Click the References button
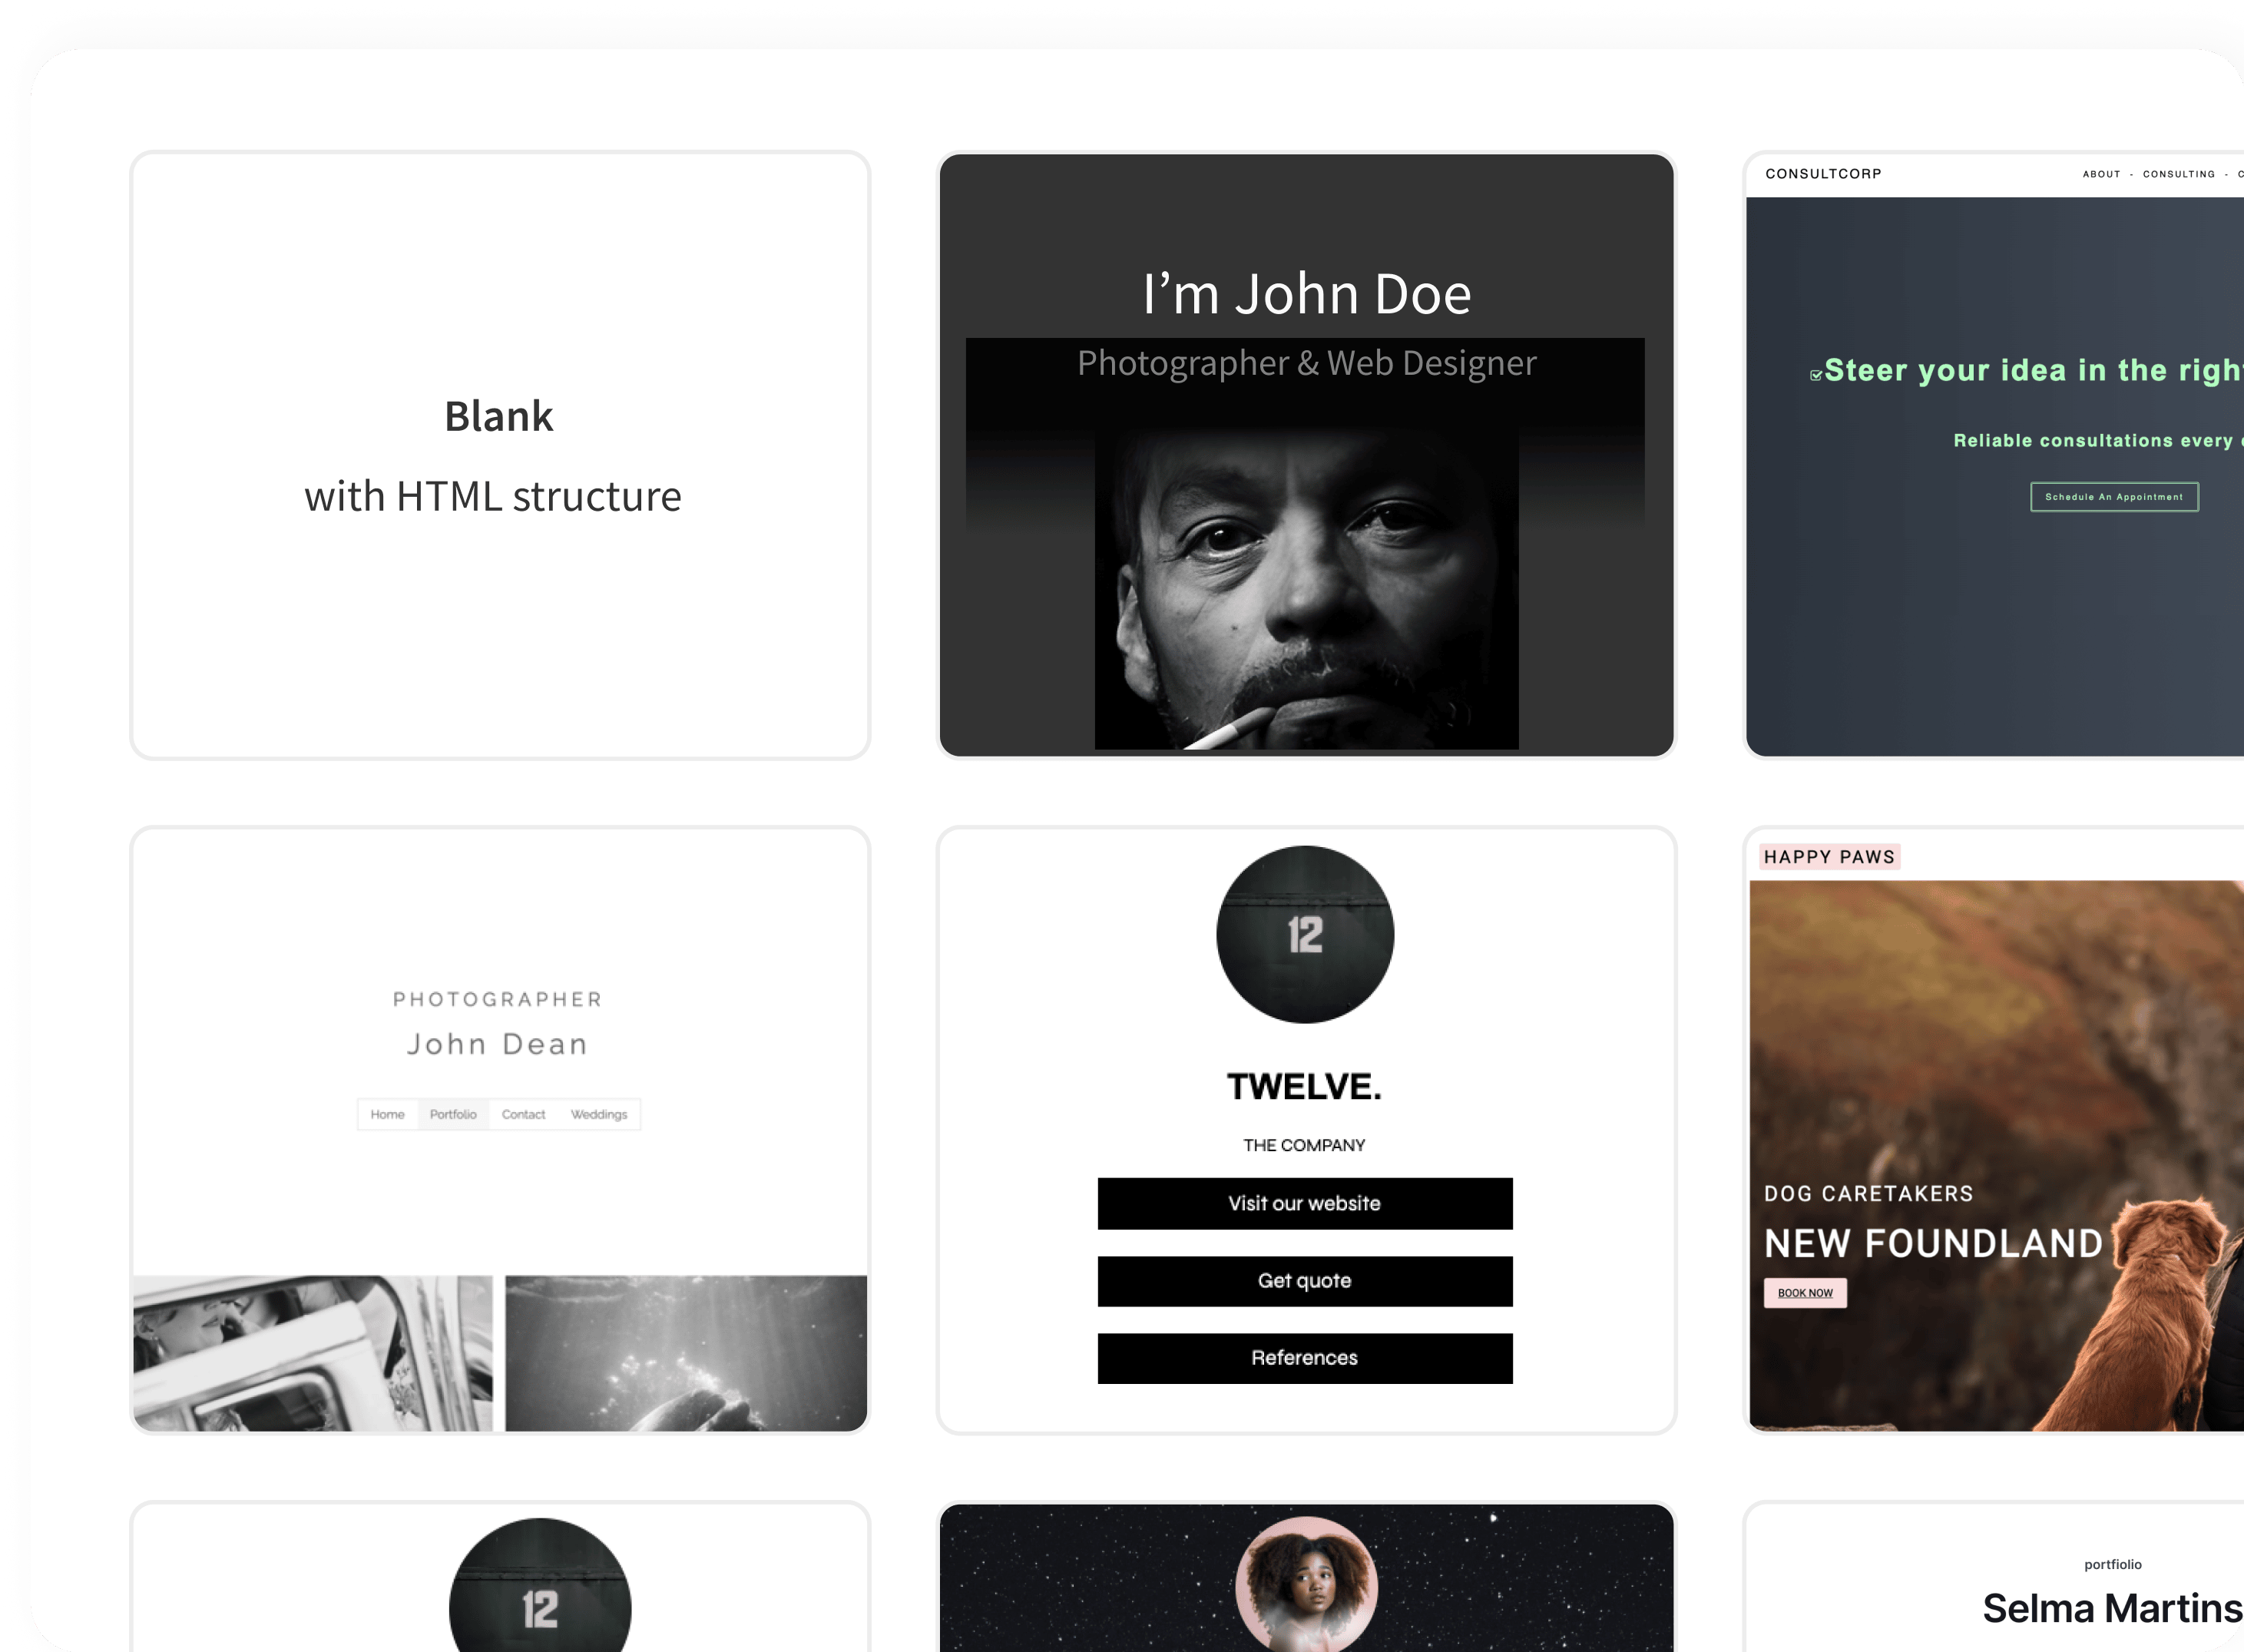This screenshot has width=2244, height=1652. [1305, 1358]
